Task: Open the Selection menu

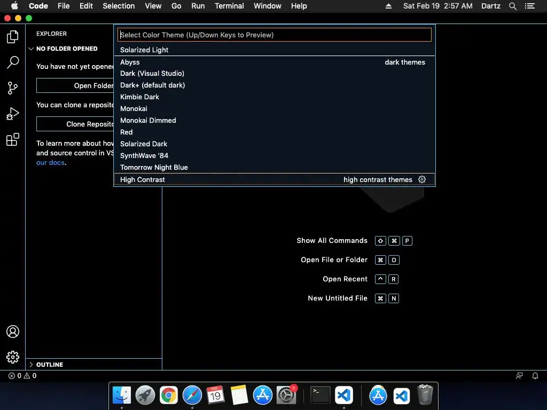Action: 119,6
